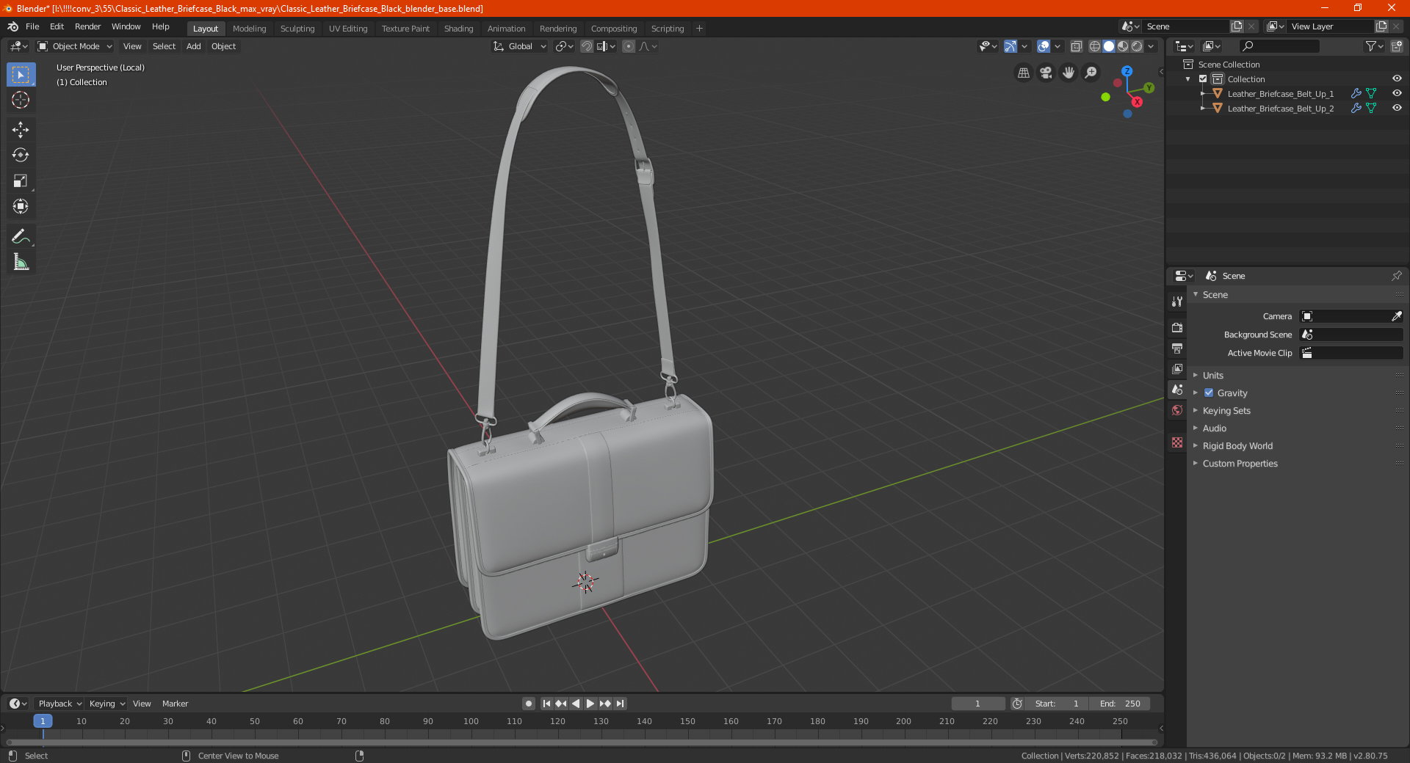Open the timeline Marker menu

click(175, 704)
